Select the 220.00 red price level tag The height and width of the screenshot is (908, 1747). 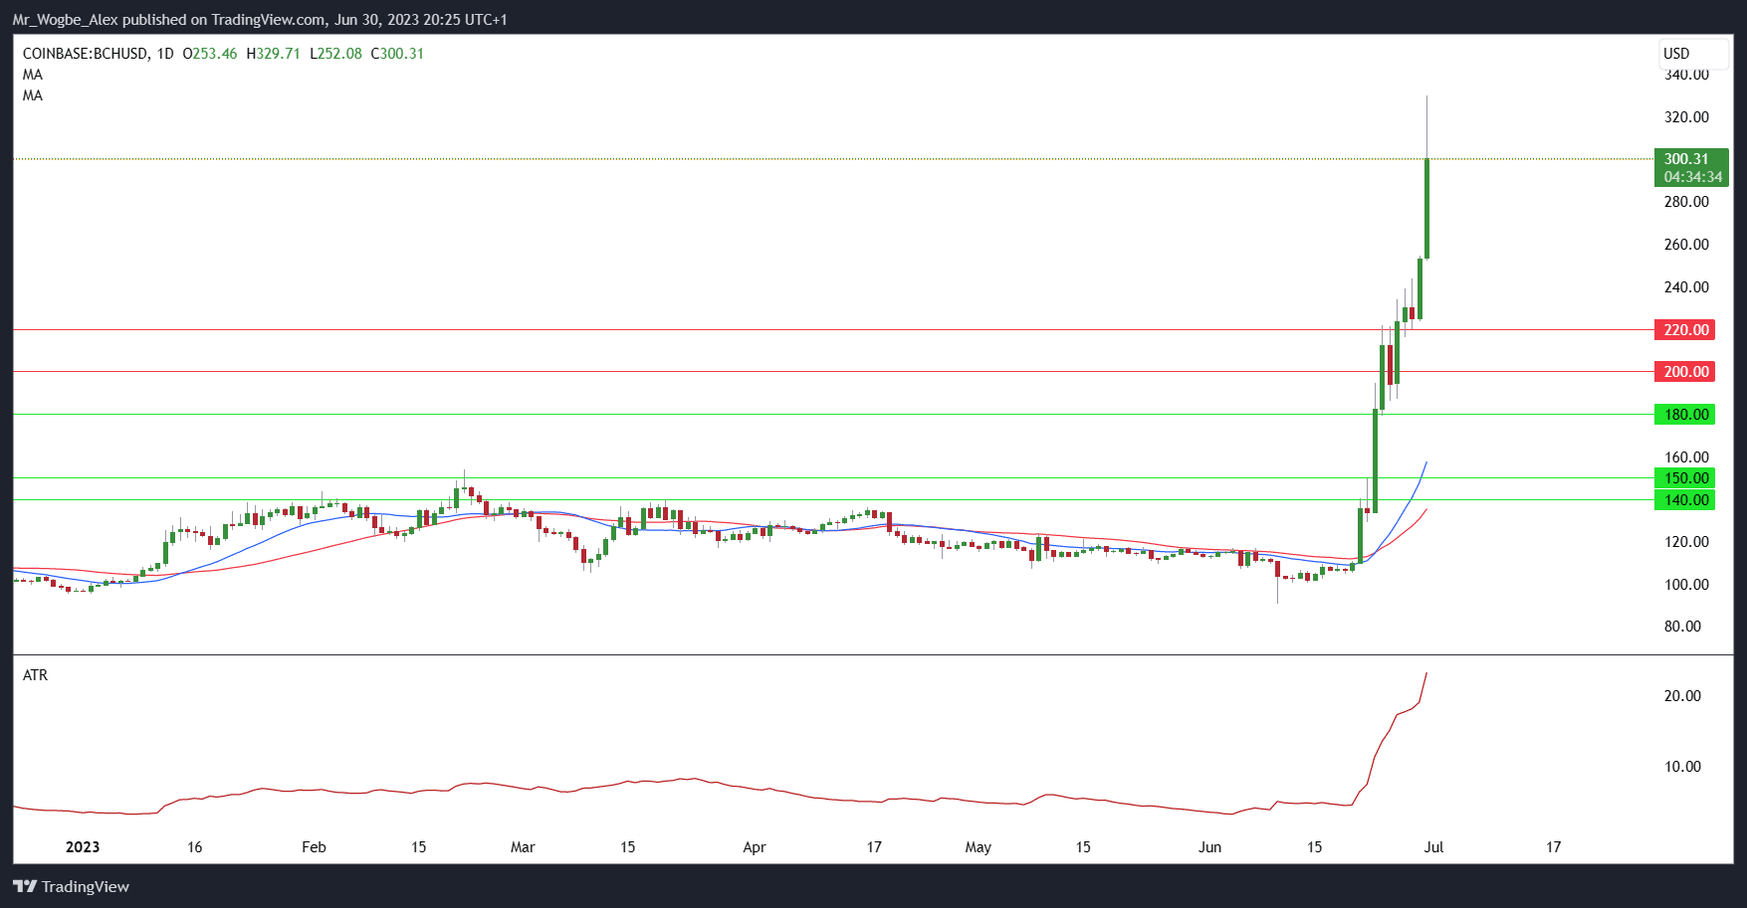coord(1685,330)
